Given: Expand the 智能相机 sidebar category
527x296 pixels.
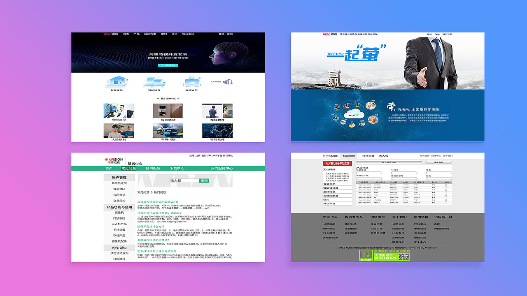Looking at the screenshot, I should click(329, 184).
